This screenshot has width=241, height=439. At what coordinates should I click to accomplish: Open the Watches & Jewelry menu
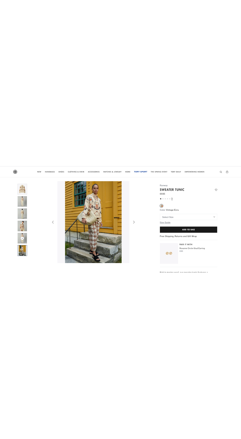(112, 172)
